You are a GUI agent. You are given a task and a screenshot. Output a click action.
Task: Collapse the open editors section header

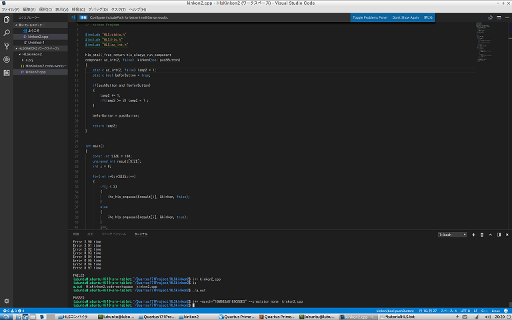click(x=41, y=25)
